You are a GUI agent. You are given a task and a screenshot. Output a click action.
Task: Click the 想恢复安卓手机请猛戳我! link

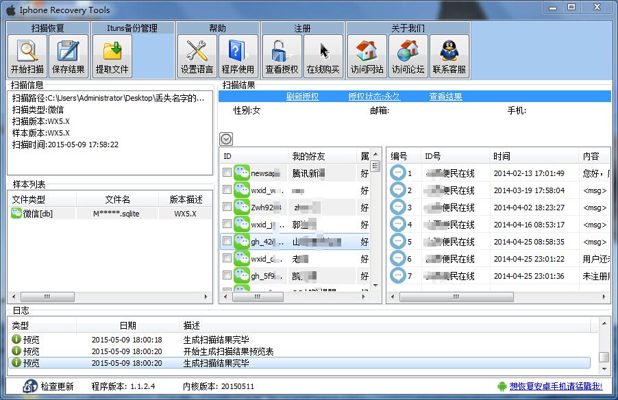tap(556, 386)
